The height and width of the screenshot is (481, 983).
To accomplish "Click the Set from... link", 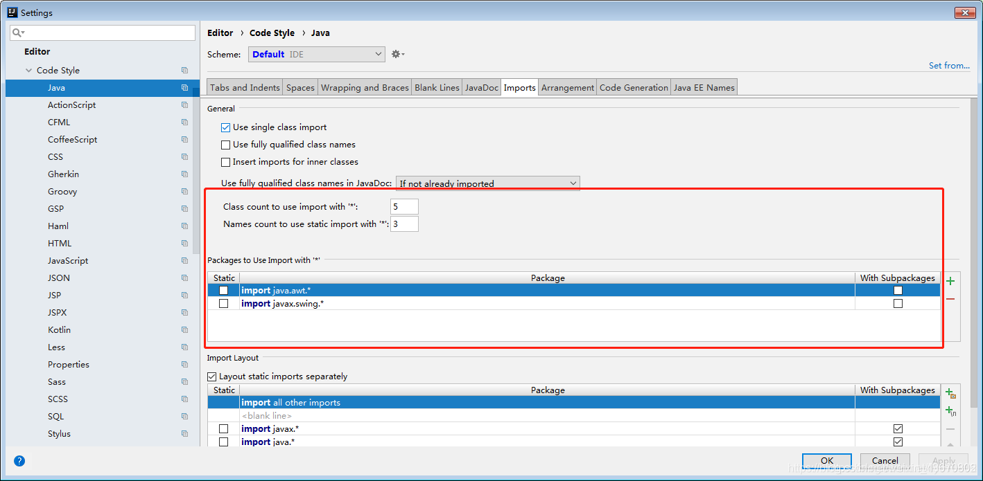I will [949, 66].
